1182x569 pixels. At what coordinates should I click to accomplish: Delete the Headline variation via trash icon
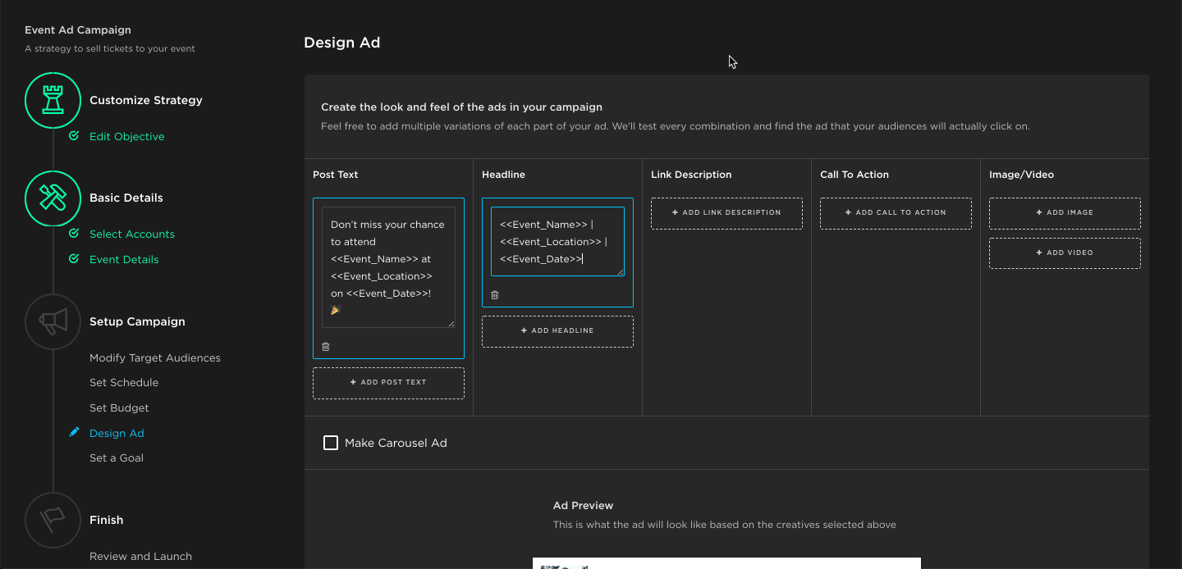495,295
